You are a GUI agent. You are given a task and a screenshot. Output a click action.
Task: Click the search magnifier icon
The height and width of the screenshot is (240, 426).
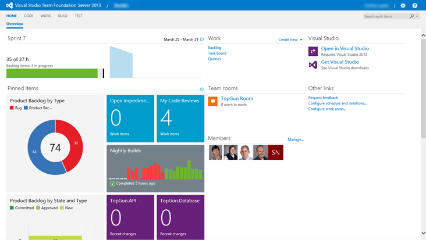(x=412, y=16)
